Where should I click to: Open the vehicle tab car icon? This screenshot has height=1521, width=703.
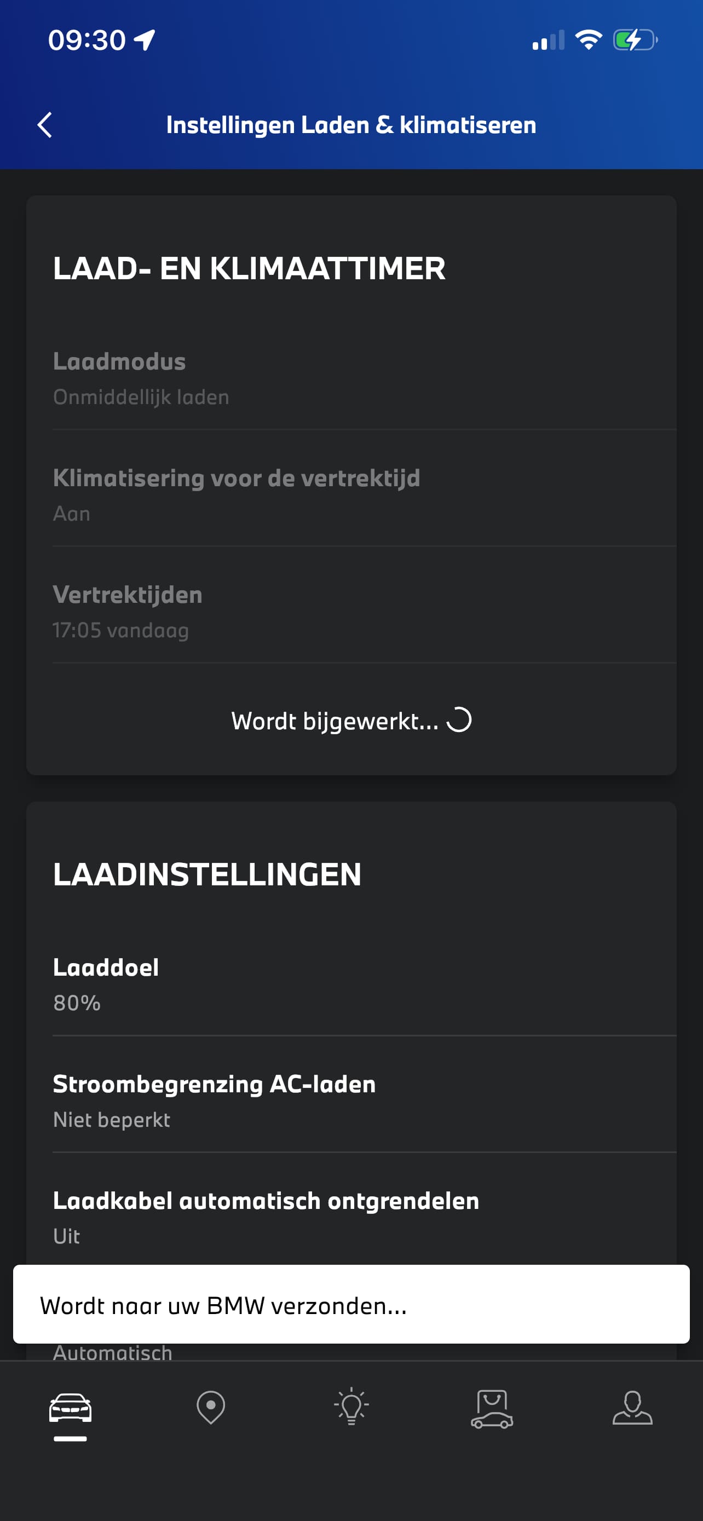[x=70, y=1409]
